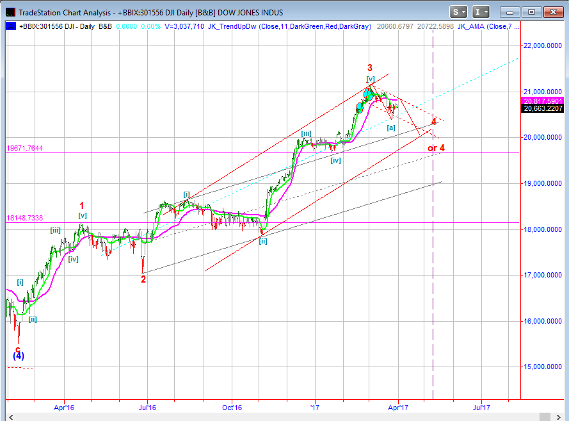Click the "15,000.0000" price axis label

543,367
